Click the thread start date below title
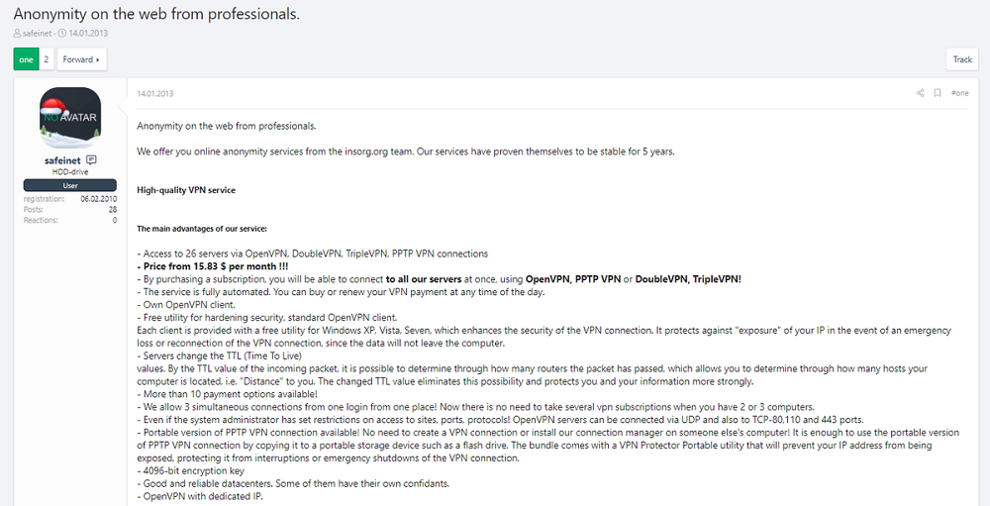The height and width of the screenshot is (506, 990). (x=89, y=33)
